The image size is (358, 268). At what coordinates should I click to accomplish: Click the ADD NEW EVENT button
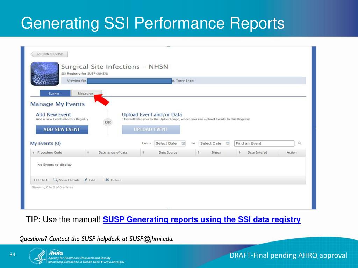click(x=62, y=129)
